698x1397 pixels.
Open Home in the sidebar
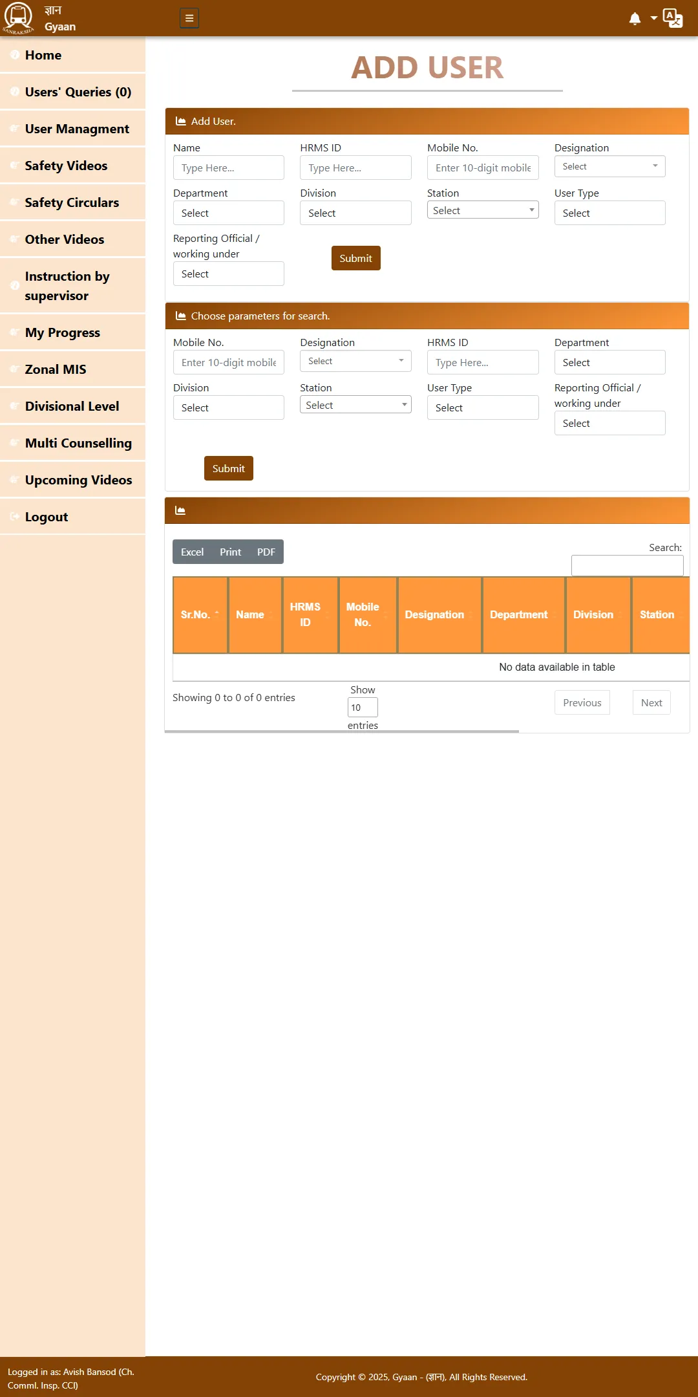(x=72, y=55)
